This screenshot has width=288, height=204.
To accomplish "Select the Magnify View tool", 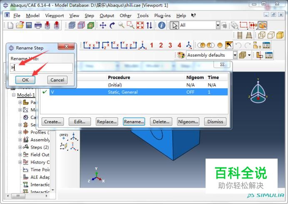I will [121, 25].
